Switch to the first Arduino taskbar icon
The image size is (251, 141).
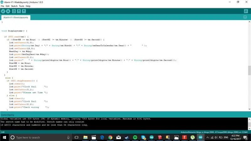(152, 138)
